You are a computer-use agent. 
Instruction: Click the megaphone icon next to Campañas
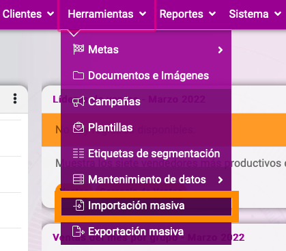[x=78, y=101]
